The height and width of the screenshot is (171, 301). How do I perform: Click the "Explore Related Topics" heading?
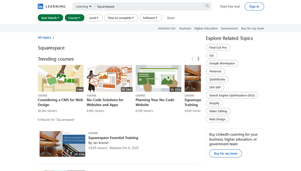point(229,38)
